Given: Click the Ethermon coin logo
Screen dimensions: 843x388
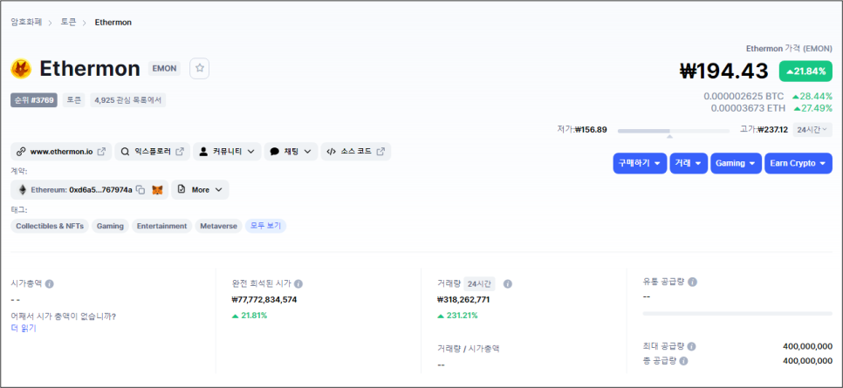Looking at the screenshot, I should coord(21,69).
